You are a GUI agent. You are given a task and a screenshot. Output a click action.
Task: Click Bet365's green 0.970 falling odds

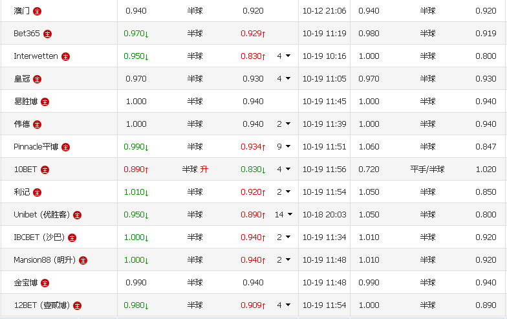[x=136, y=34]
